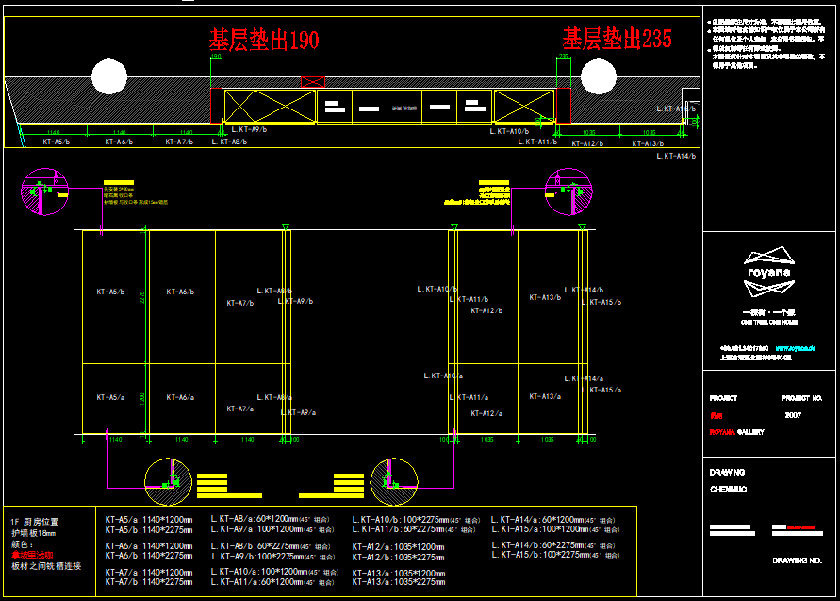The height and width of the screenshot is (601, 840).
Task: Click label L.KT-A15/a in the elevation
Action: click(x=601, y=390)
